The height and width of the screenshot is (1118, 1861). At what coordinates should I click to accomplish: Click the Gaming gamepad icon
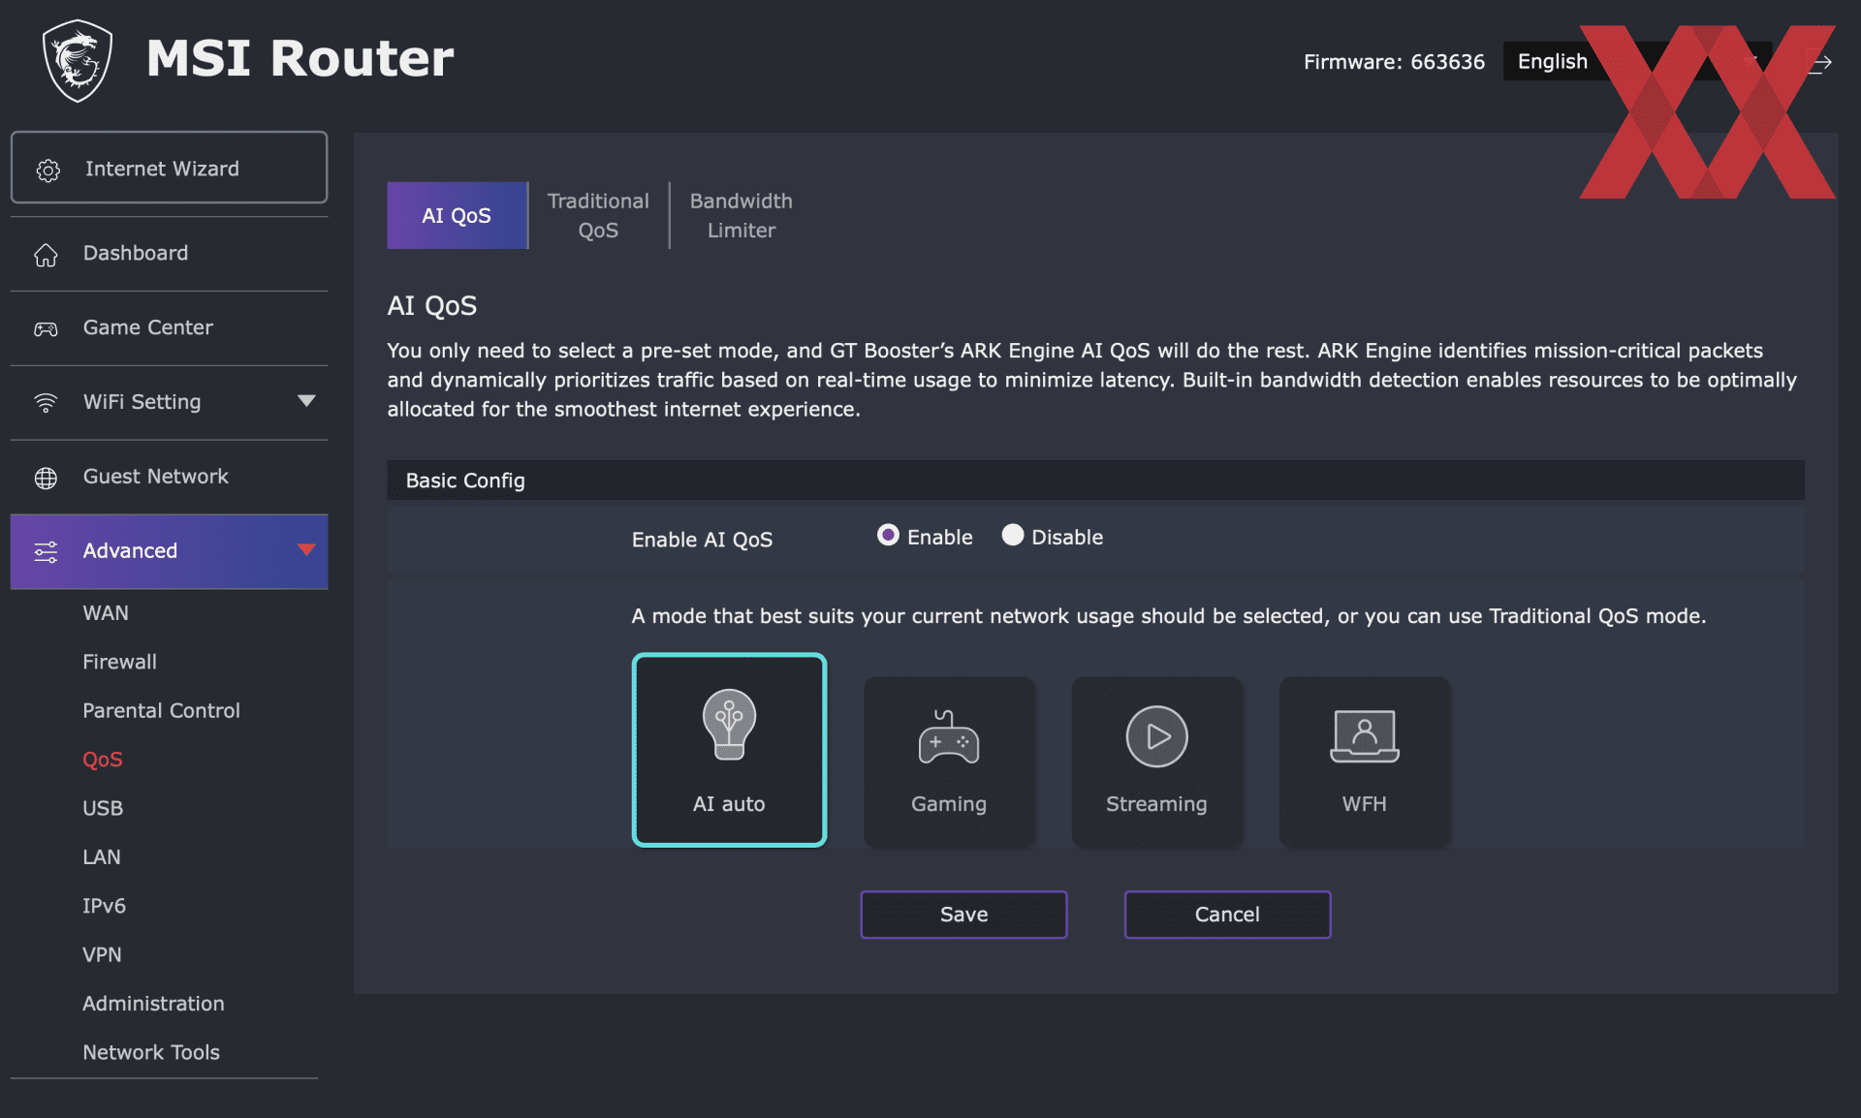point(949,737)
